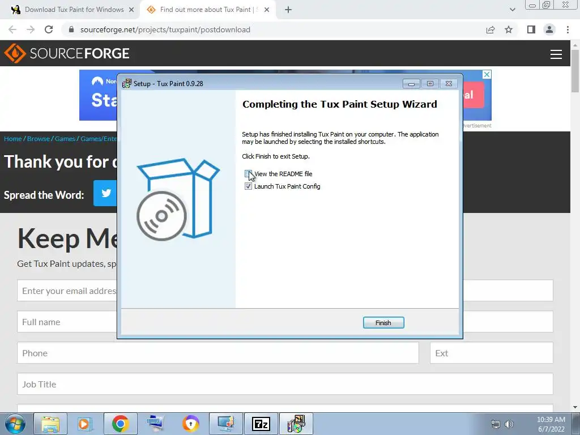Click the setup wizard title bar icon

point(127,84)
